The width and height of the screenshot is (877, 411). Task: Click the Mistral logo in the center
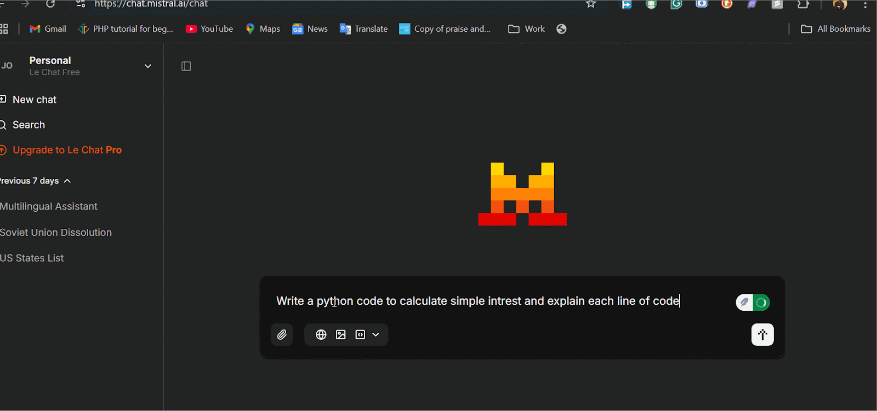point(522,194)
